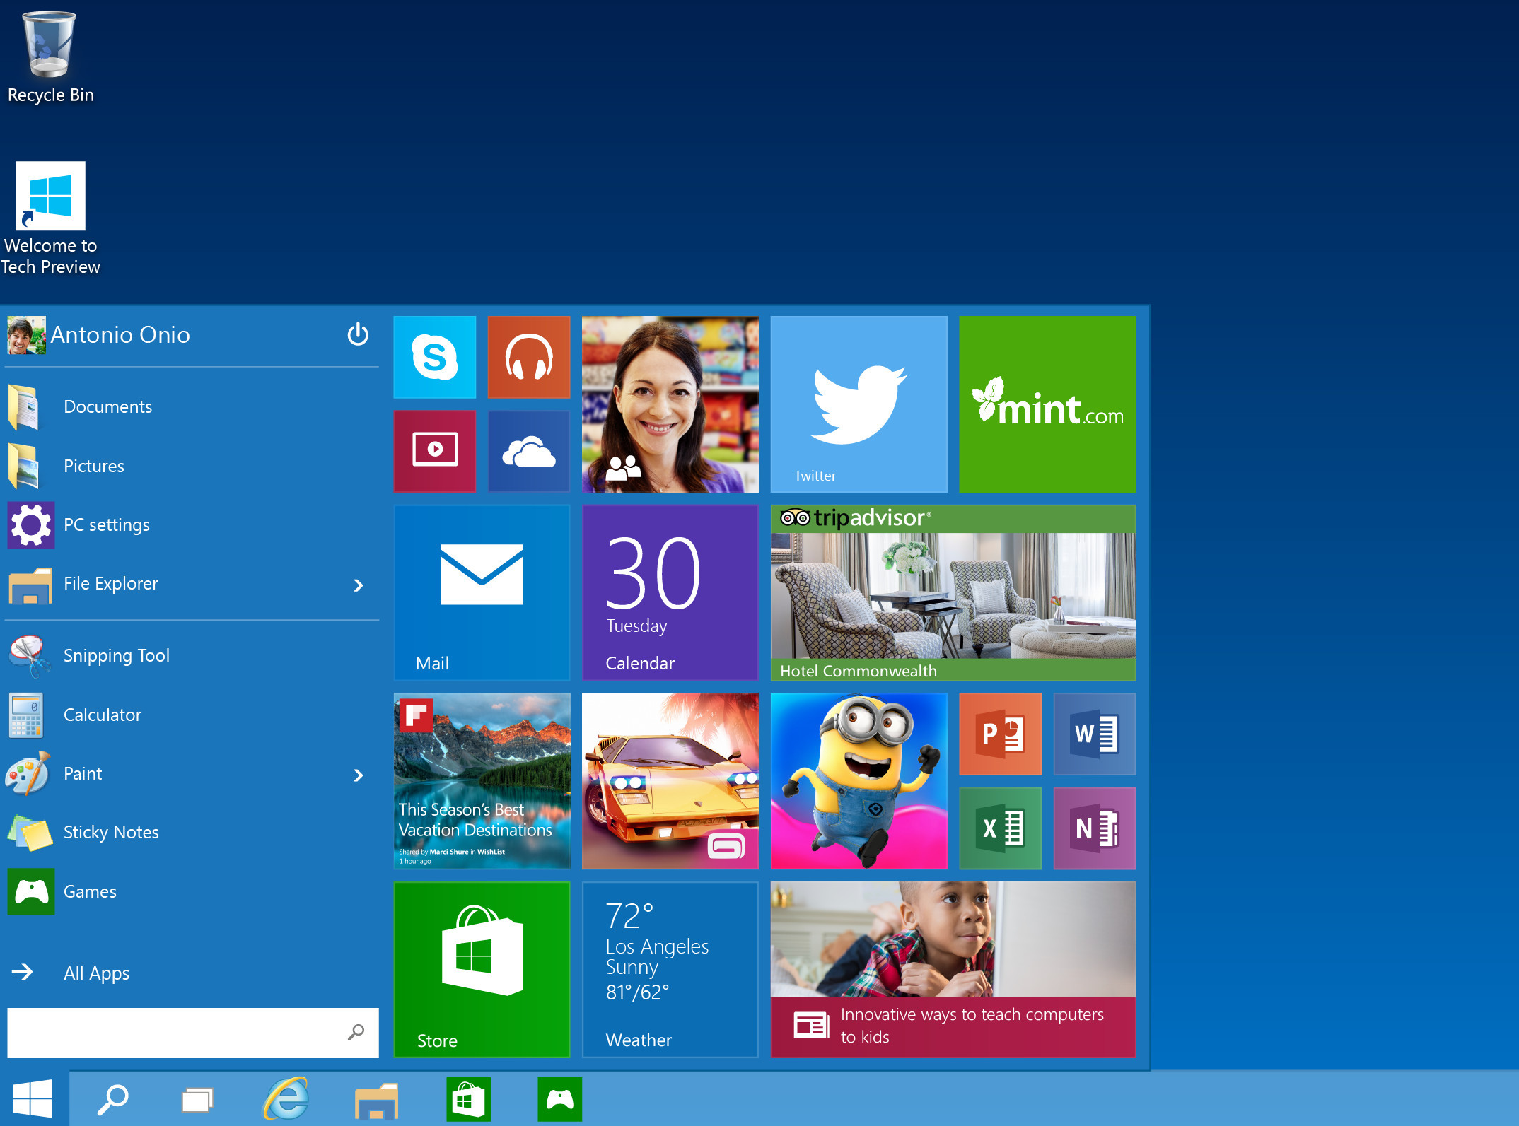Open the tripadvisor Hotel Commonwealth tile
This screenshot has width=1519, height=1126.
coord(953,592)
